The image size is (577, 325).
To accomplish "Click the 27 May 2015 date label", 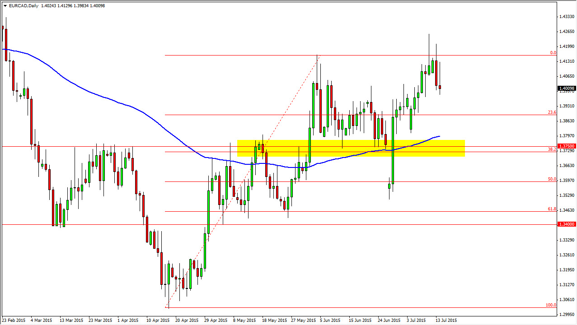I will pyautogui.click(x=304, y=320).
